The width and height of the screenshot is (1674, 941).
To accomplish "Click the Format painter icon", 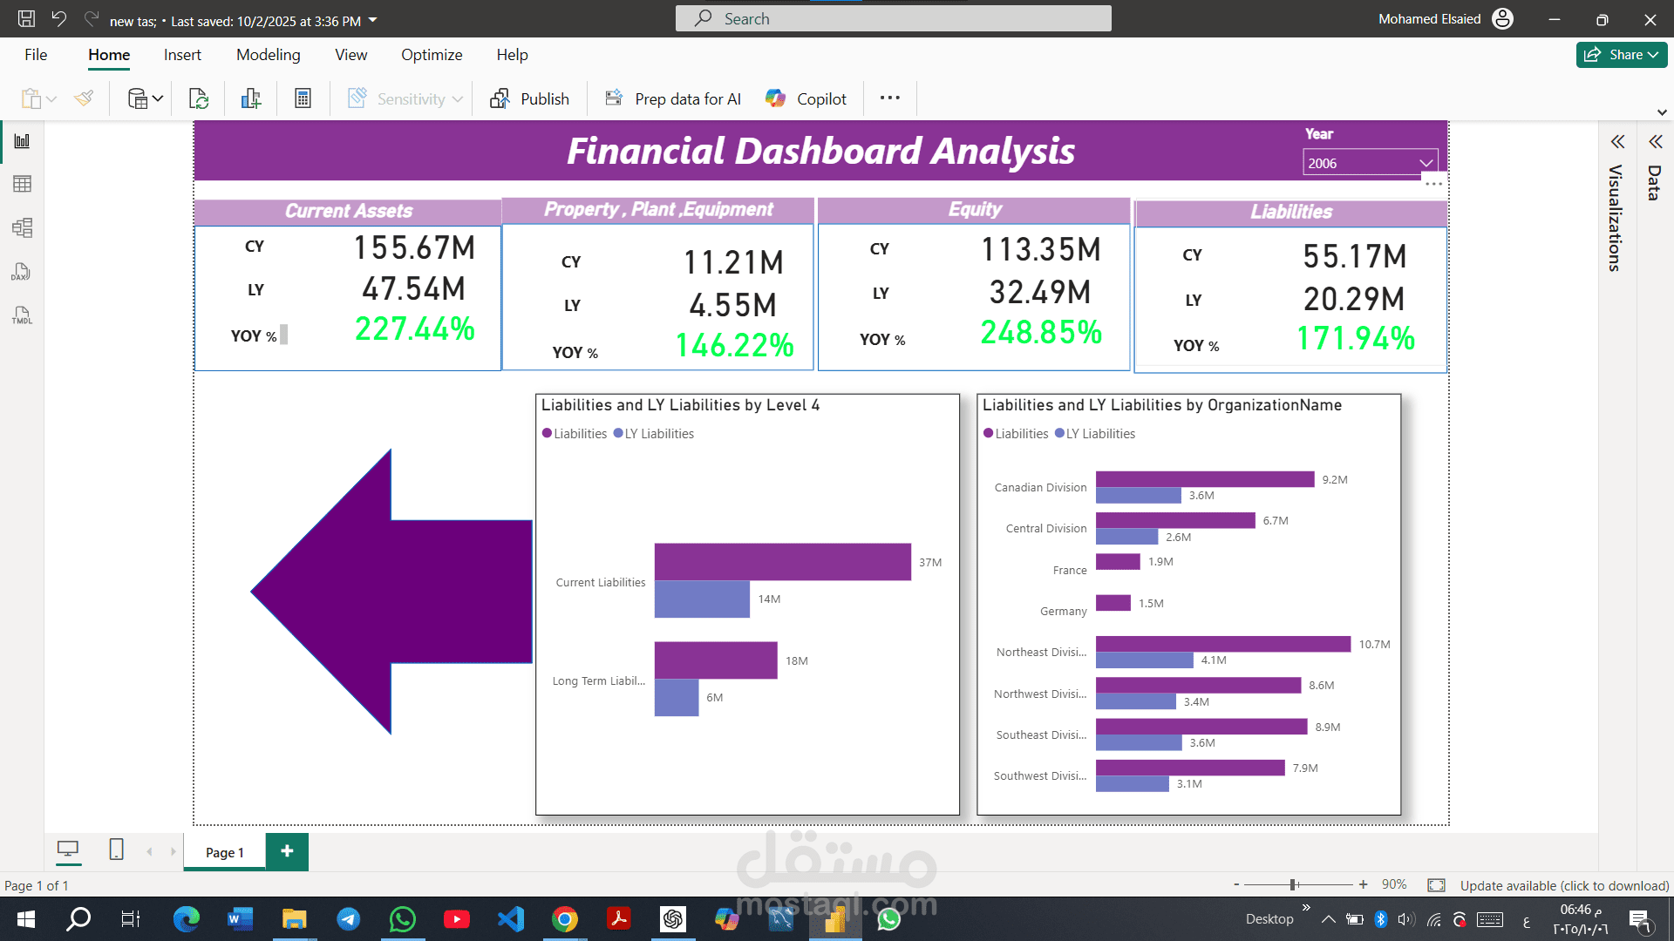I will (x=84, y=98).
